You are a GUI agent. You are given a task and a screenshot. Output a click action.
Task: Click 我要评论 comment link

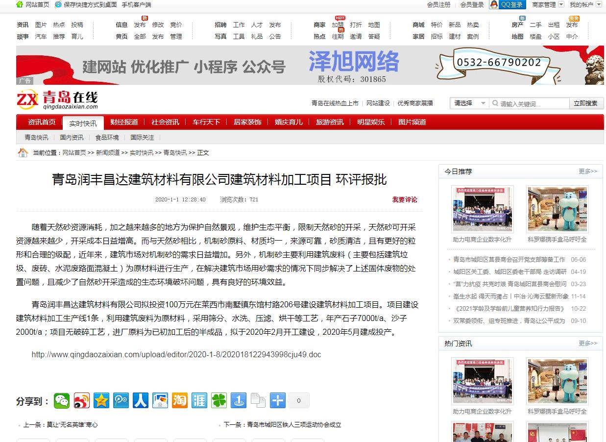coord(405,199)
